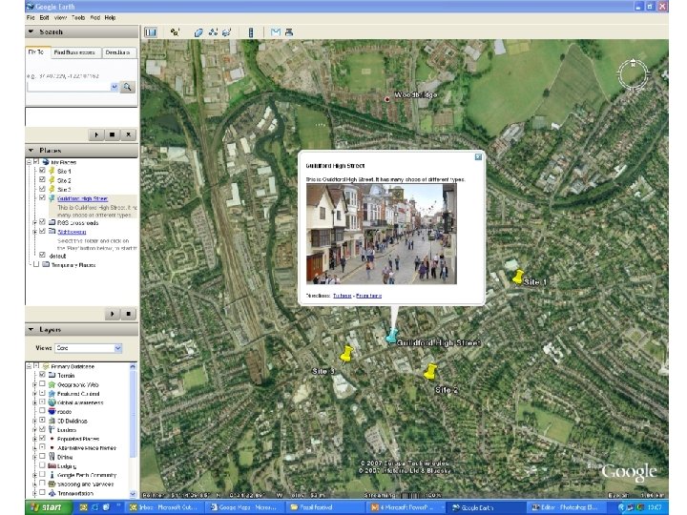This screenshot has width=687, height=515.
Task: Click the Add Placemark pushpin toolbar icon
Action: point(176,31)
